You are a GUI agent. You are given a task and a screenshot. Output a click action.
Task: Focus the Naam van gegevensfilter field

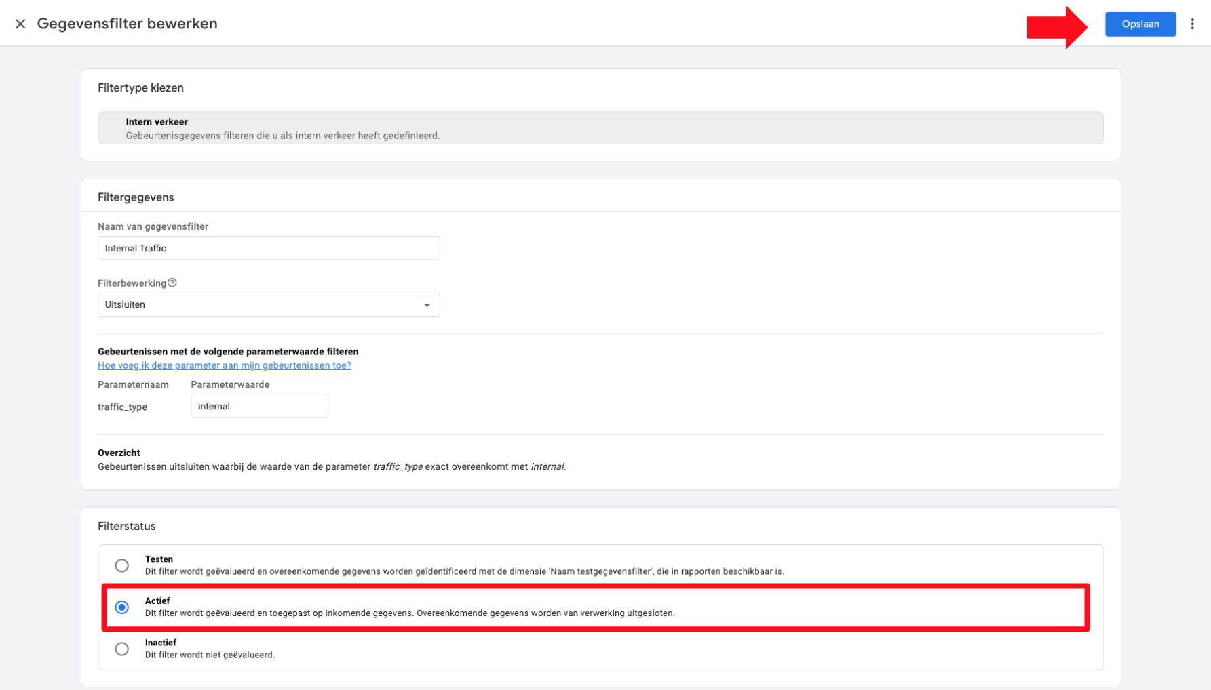click(269, 248)
